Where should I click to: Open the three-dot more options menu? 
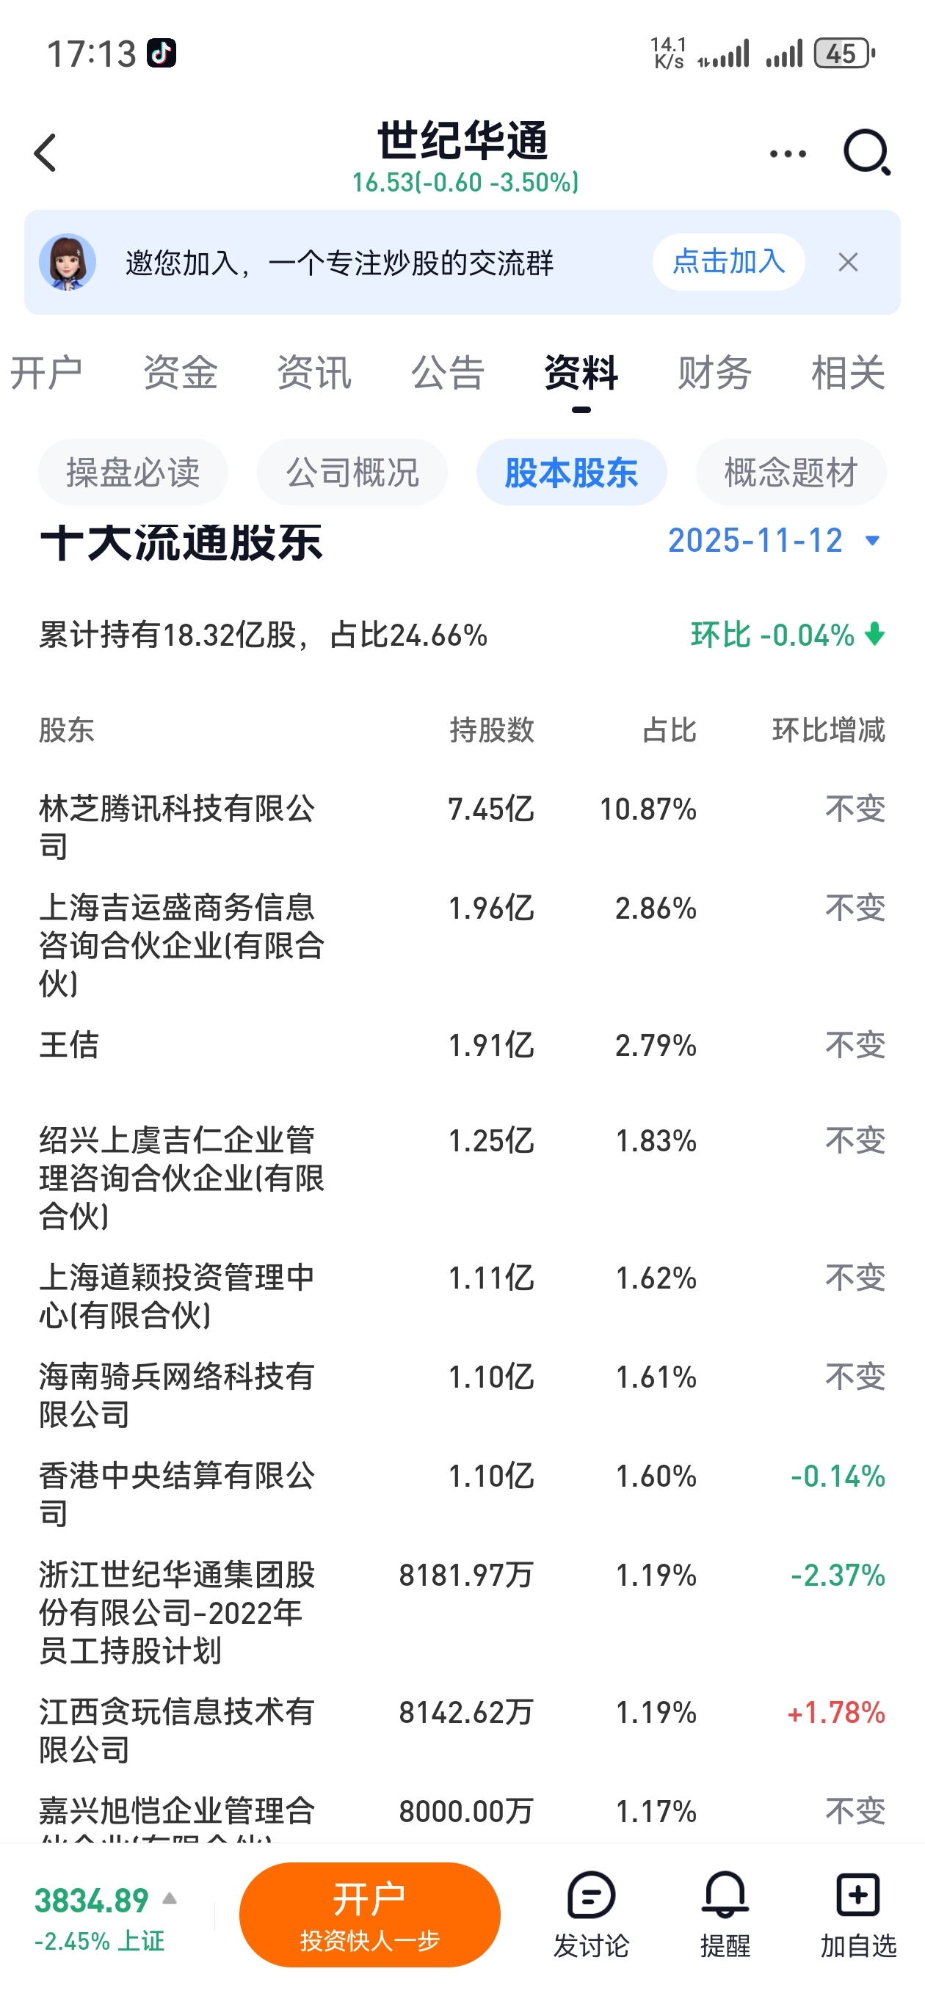788,153
